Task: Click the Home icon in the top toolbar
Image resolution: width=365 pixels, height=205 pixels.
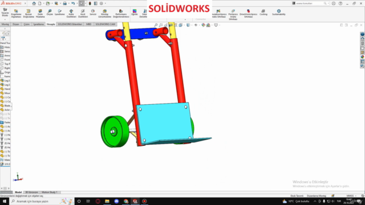Action: pyautogui.click(x=34, y=3)
